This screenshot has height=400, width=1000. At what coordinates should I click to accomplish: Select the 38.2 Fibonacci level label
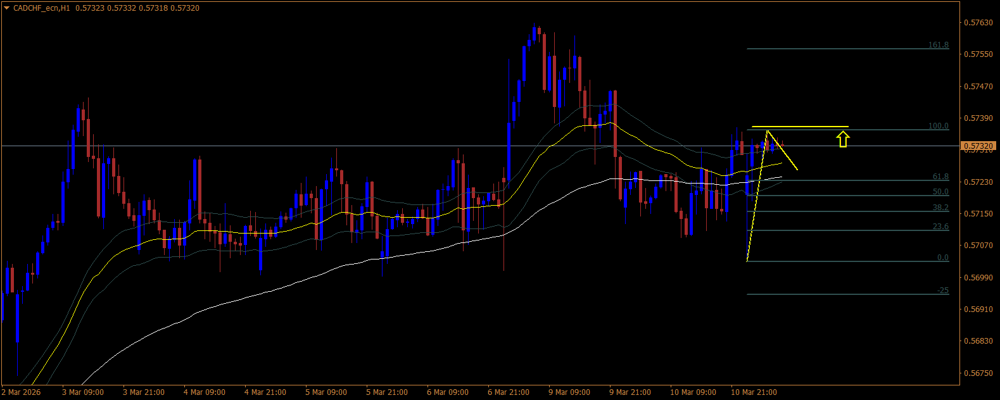(x=940, y=208)
